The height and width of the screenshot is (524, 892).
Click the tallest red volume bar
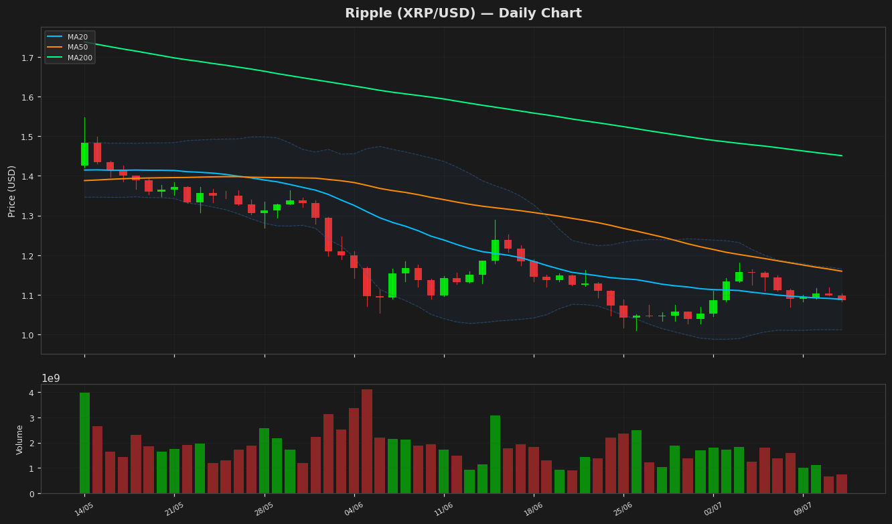pos(367,442)
